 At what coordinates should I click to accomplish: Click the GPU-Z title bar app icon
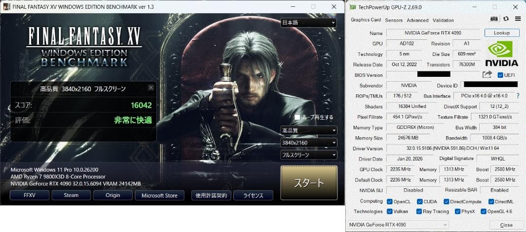[353, 7]
